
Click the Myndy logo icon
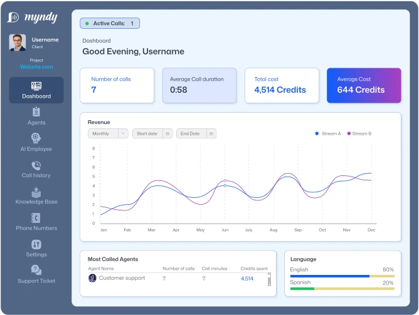click(13, 18)
